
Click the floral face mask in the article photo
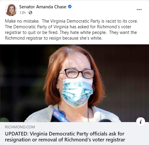(x=76, y=92)
